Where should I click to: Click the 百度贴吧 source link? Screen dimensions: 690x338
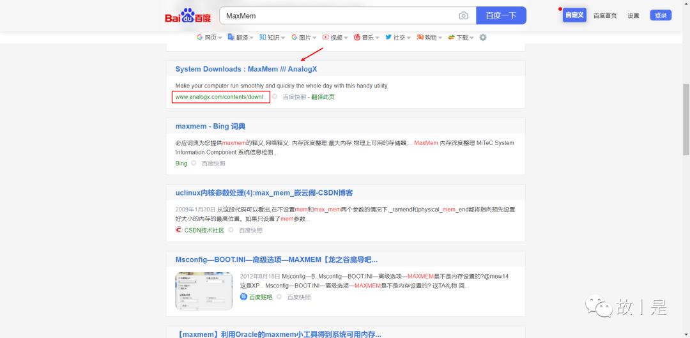(261, 297)
